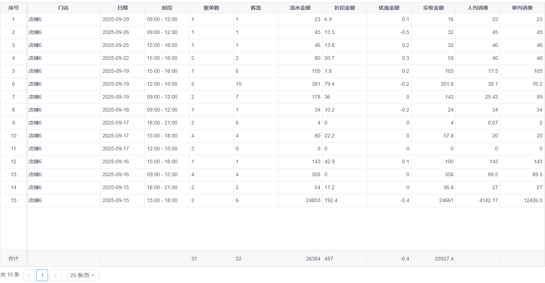Image resolution: width=545 pixels, height=283 pixels.
Task: Click the 合计 summary row label
Action: tap(13, 259)
